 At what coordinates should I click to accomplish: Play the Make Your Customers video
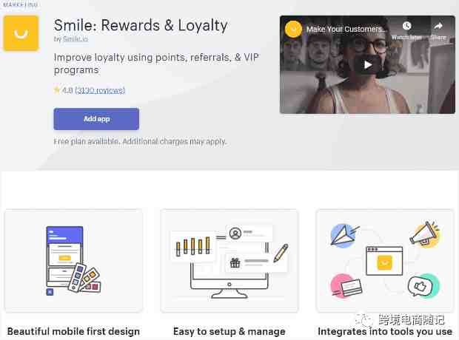click(x=368, y=64)
